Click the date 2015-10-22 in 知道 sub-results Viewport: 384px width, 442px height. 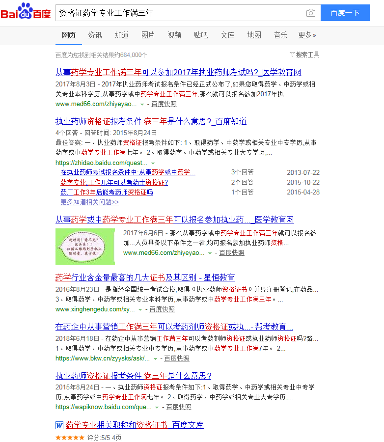[303, 182]
